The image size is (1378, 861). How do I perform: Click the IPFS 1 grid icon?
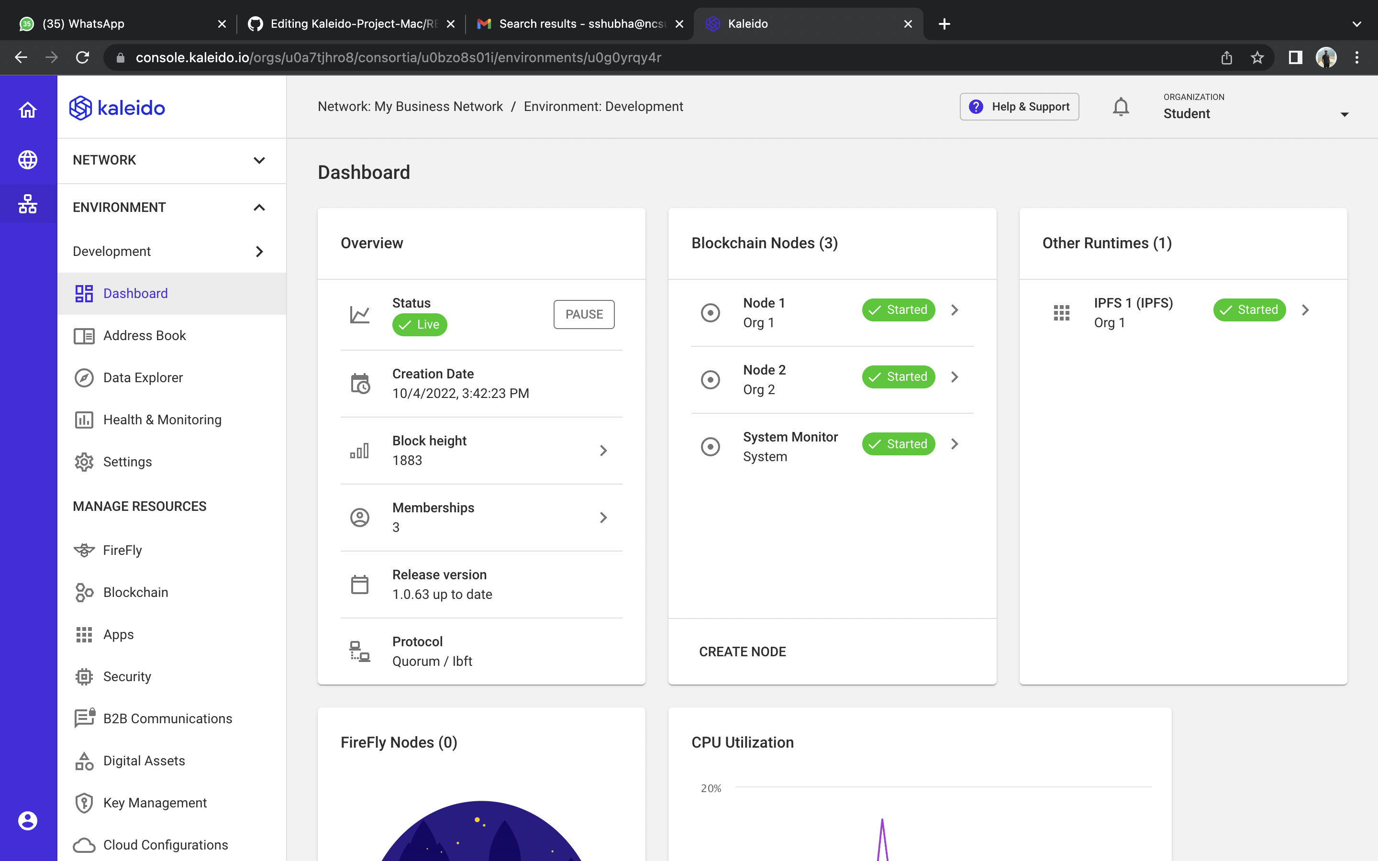[1061, 313]
